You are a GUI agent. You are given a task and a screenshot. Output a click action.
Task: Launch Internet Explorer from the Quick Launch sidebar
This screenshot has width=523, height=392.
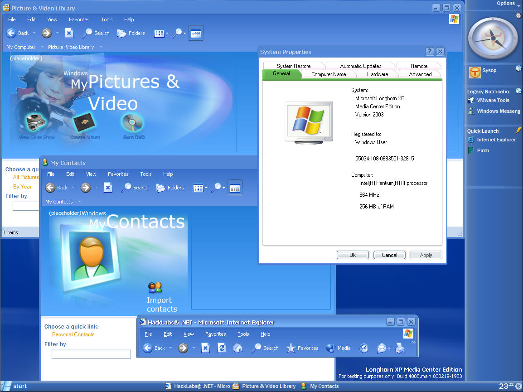(x=496, y=140)
